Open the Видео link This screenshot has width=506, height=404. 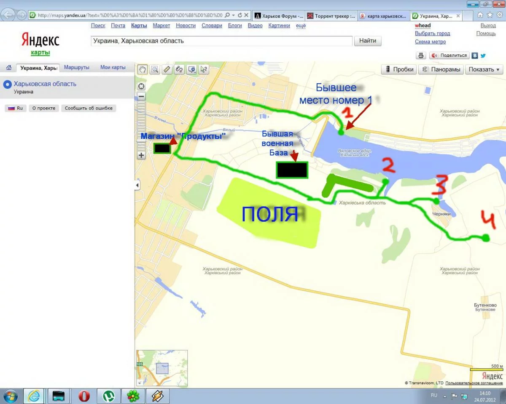coord(255,26)
